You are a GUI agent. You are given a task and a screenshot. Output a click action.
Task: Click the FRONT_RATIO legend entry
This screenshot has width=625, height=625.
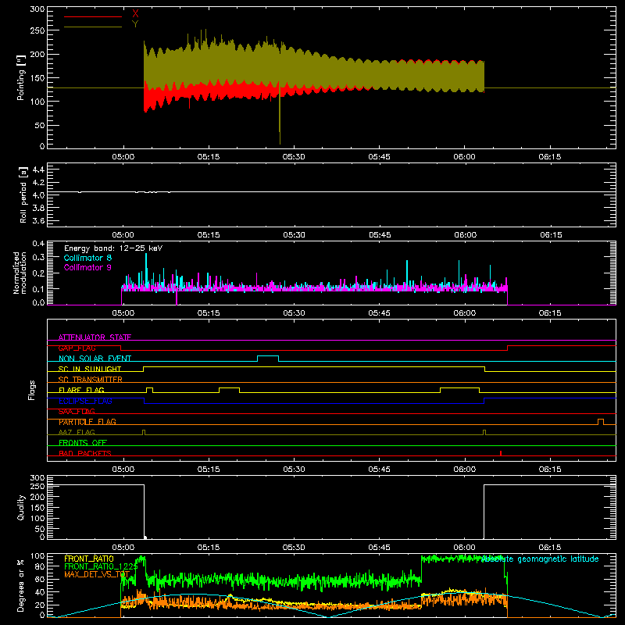pos(89,559)
